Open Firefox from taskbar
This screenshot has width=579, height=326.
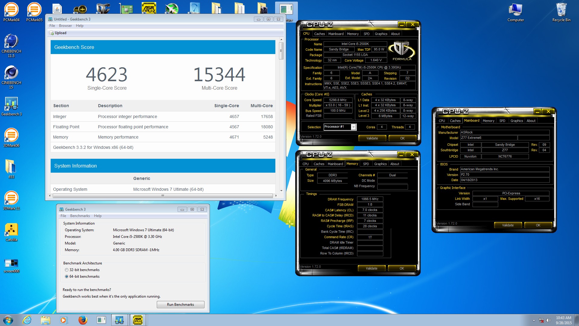pyautogui.click(x=83, y=320)
